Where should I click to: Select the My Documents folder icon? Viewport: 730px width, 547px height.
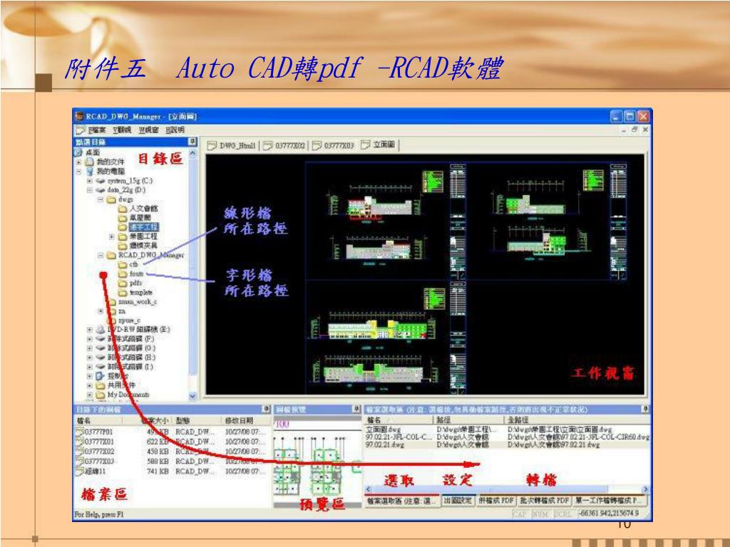point(100,395)
